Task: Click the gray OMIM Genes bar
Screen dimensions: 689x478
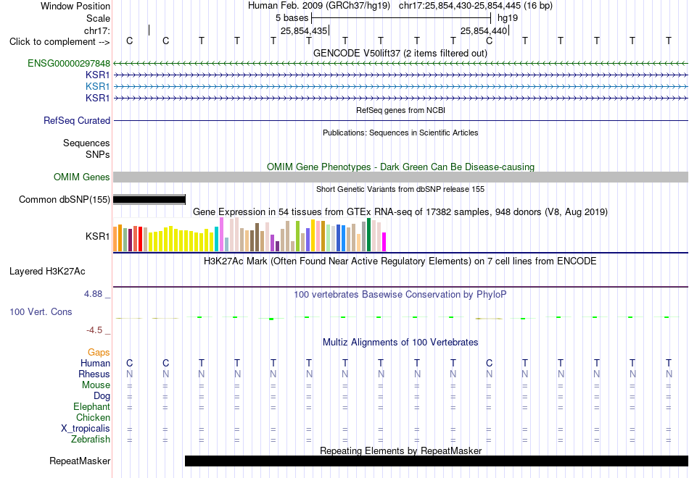Action: click(401, 177)
